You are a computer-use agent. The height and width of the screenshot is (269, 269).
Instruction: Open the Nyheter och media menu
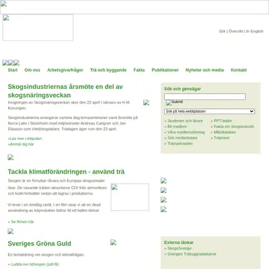point(204,70)
